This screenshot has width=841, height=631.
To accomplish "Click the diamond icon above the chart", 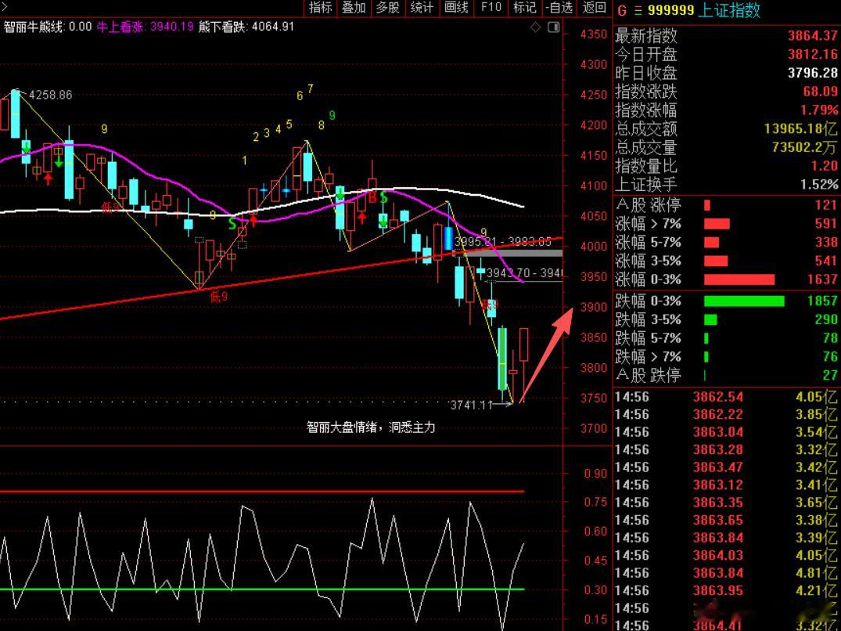I will point(535,27).
